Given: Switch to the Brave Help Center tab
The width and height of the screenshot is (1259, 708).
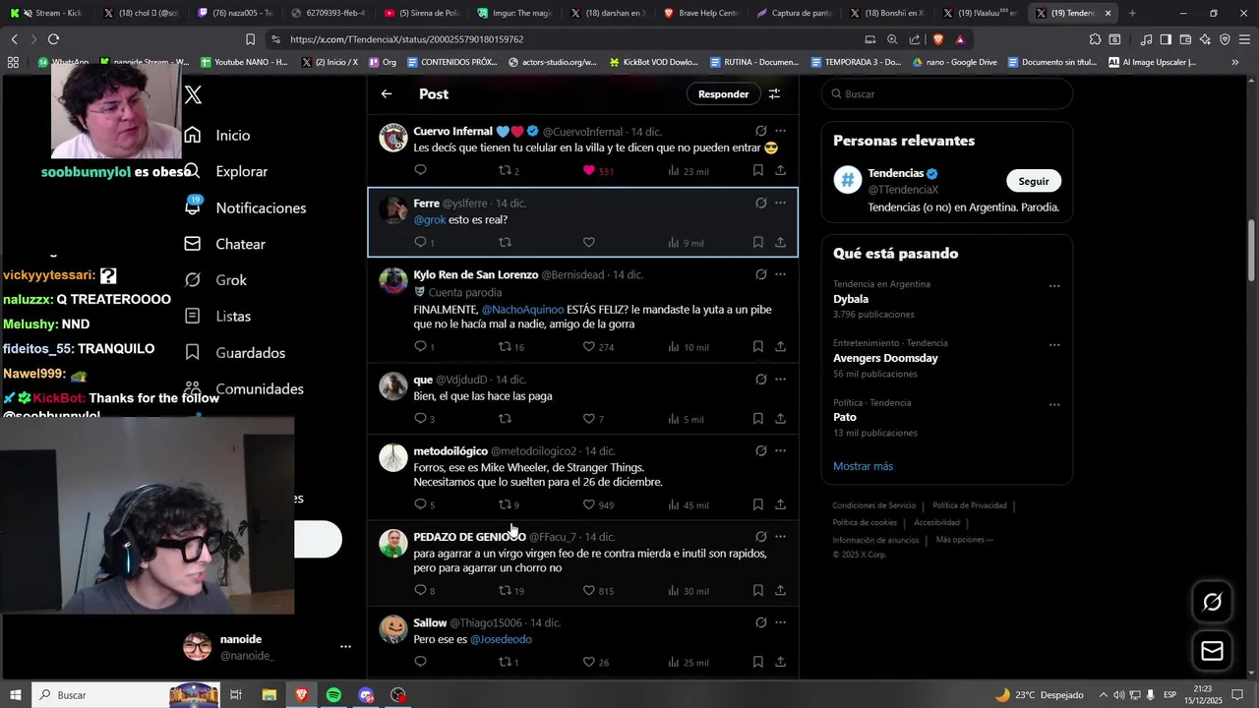Looking at the screenshot, I should click(700, 13).
